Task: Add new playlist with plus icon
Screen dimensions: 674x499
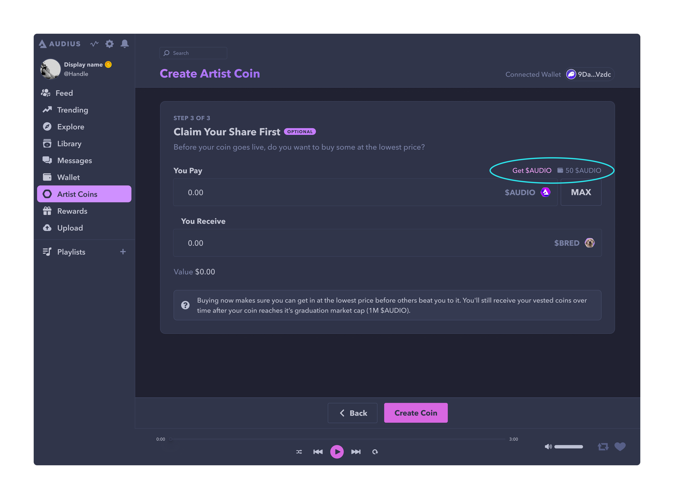Action: [x=123, y=252]
